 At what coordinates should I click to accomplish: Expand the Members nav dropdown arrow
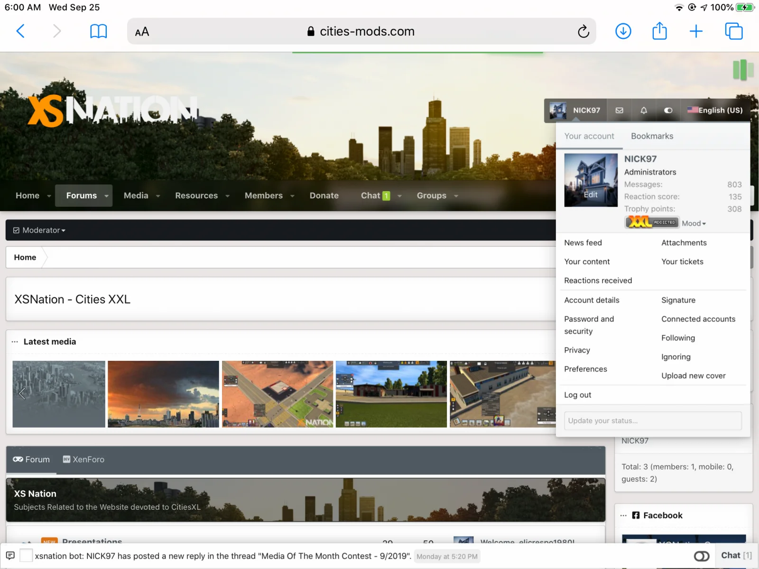point(292,196)
